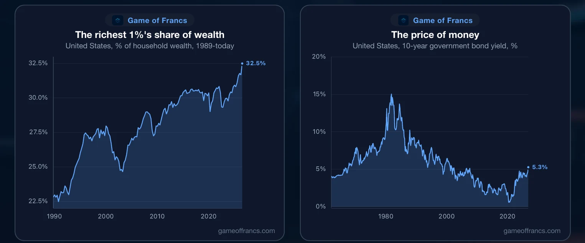Click the 30.0% y-axis label

(38, 97)
